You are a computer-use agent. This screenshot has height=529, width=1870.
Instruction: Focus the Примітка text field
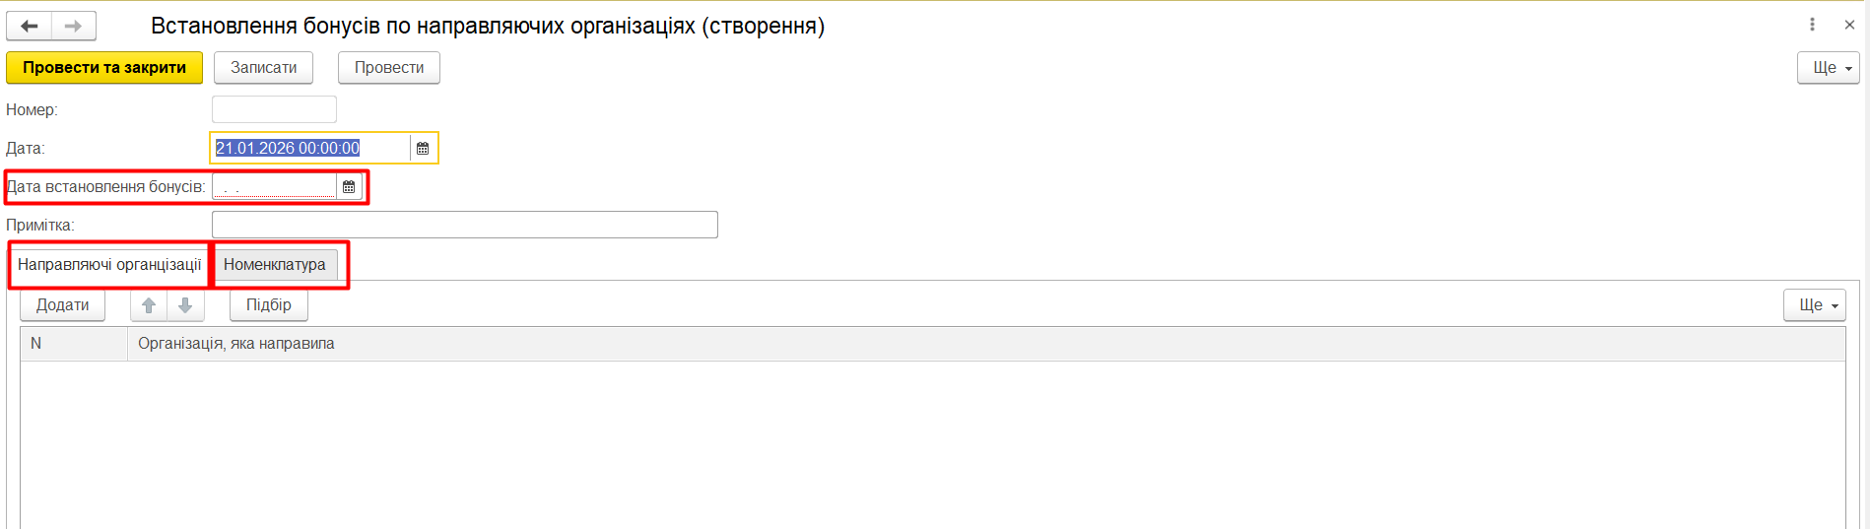click(464, 225)
